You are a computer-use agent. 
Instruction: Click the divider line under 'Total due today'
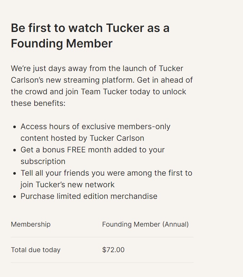pos(102,262)
